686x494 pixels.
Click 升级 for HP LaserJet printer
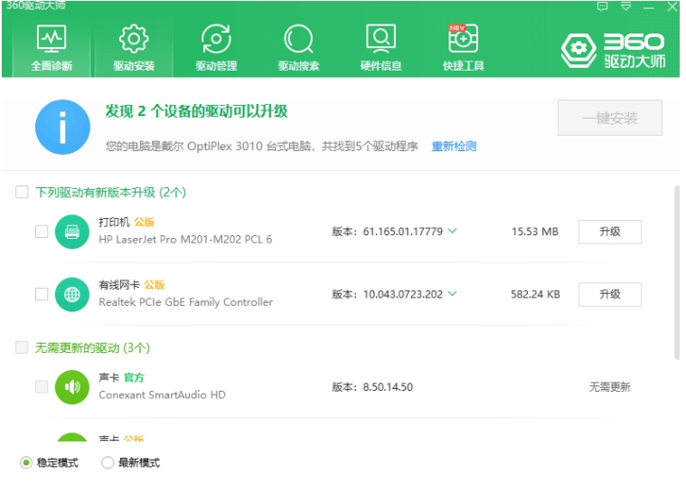coord(610,232)
